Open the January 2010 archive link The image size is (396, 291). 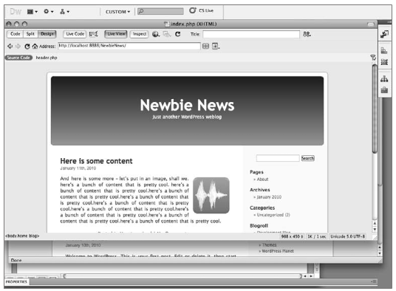269,197
